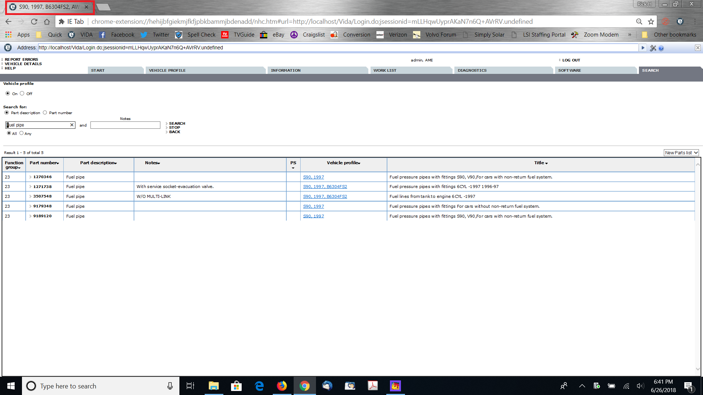Open S90, 1997, B6304FS2 link for 1271738
The image size is (703, 395).
(325, 187)
